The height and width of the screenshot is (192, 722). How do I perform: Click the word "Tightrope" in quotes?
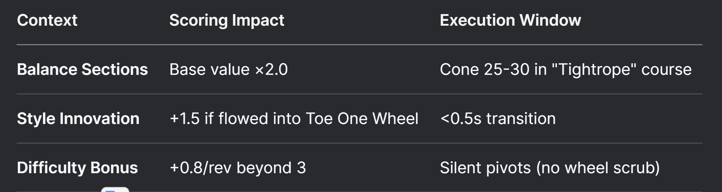pyautogui.click(x=594, y=69)
